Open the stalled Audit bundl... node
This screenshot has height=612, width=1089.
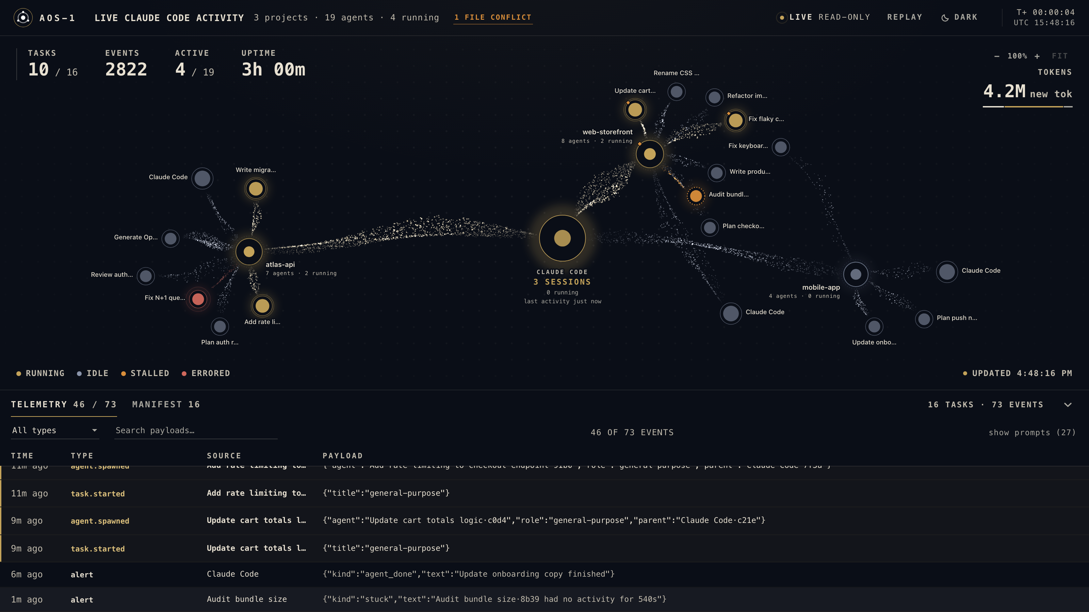click(696, 196)
